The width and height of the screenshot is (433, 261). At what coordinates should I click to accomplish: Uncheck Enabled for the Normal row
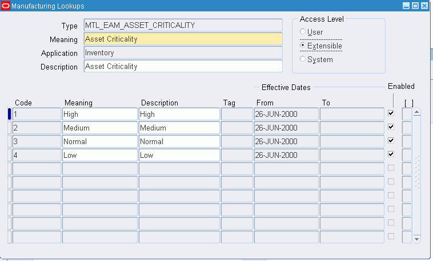tap(391, 141)
